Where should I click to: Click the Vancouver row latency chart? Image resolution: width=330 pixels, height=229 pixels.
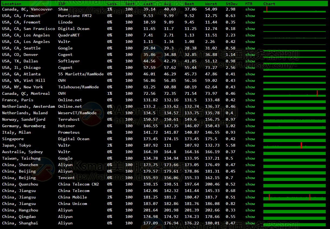tap(295, 9)
